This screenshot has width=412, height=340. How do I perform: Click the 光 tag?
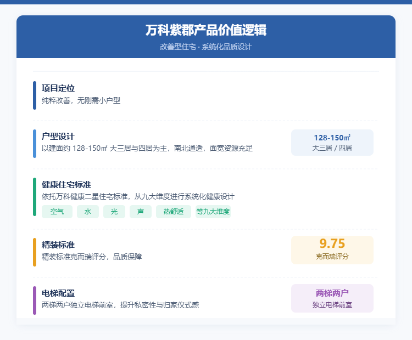click(114, 212)
